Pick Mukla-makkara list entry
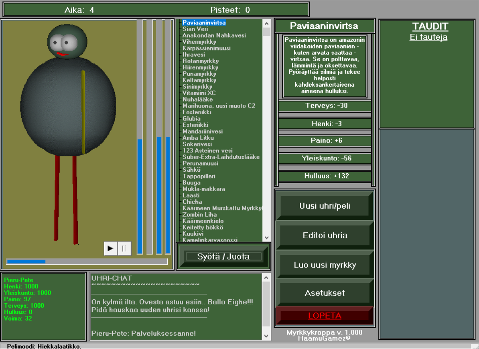Viewport: 479px width, 349px height. 204,189
